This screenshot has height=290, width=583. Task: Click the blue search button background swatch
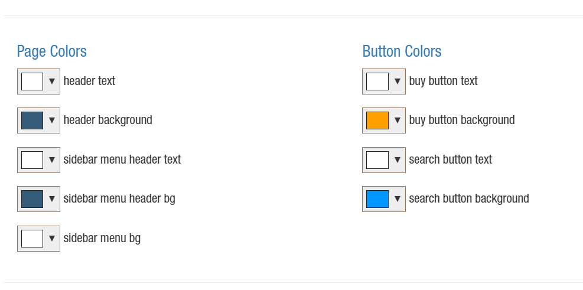coord(377,199)
